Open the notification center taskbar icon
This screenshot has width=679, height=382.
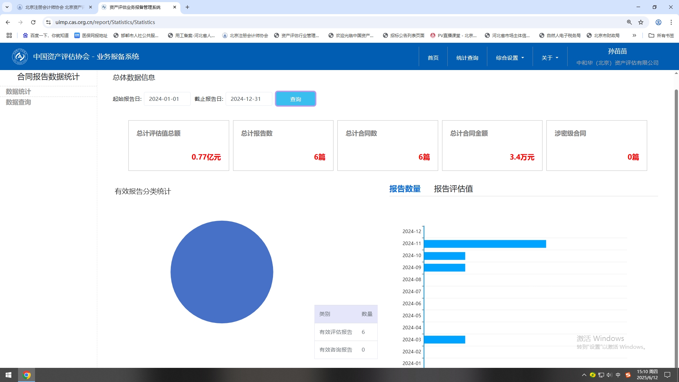(x=667, y=375)
